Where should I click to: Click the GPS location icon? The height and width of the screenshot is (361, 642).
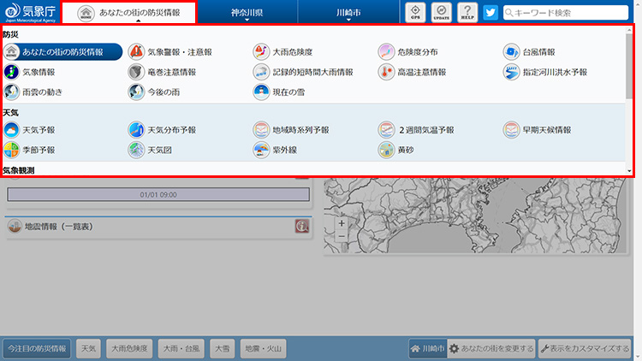click(415, 12)
